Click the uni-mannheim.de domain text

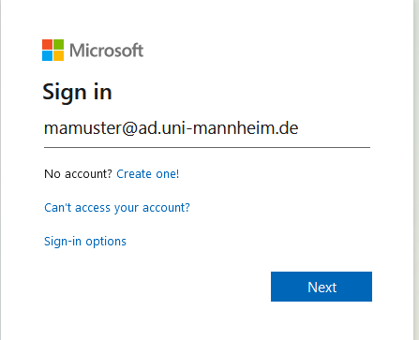(x=230, y=128)
